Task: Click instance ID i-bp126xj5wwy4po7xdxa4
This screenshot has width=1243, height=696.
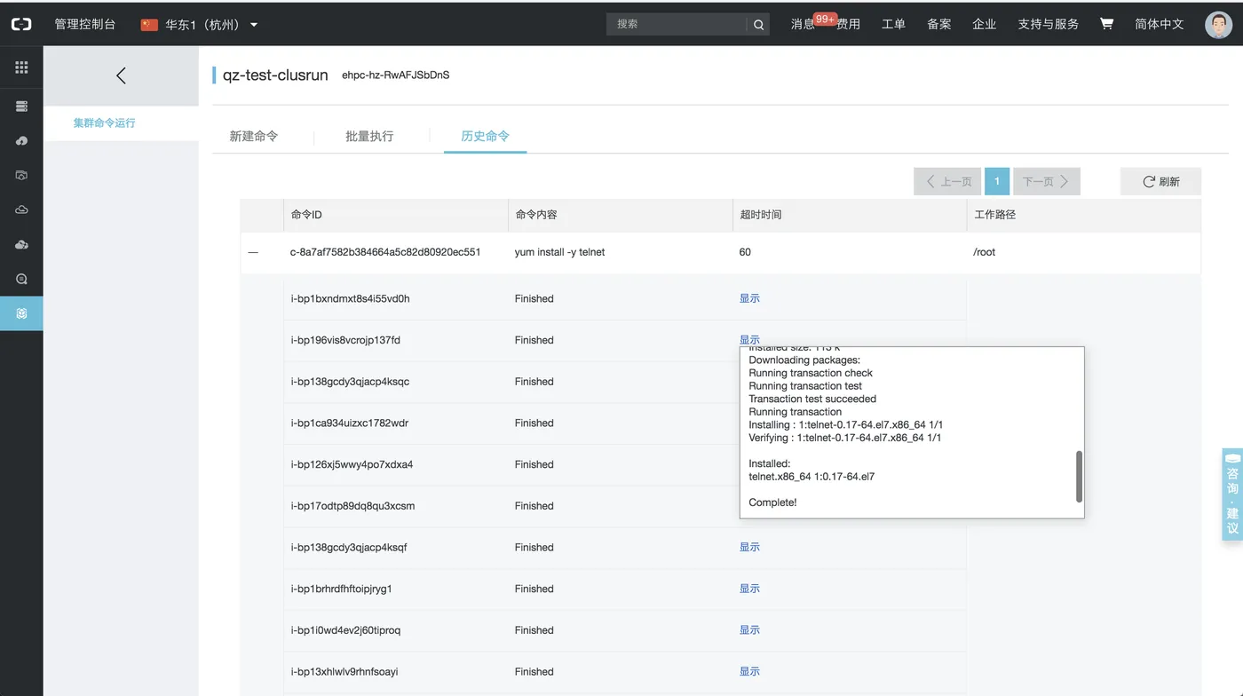Action: pos(352,464)
